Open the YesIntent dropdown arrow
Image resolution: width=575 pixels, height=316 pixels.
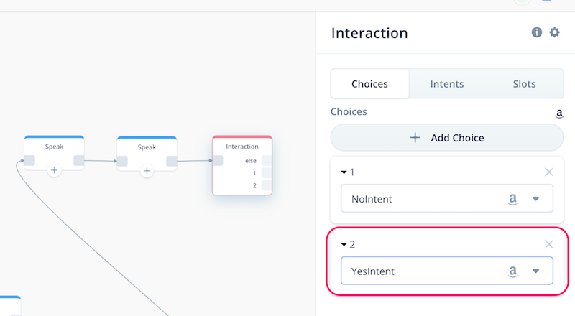(535, 271)
